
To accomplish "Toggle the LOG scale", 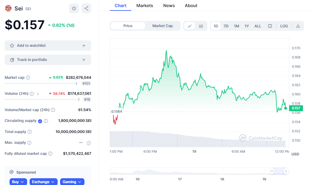I will coord(284,26).
